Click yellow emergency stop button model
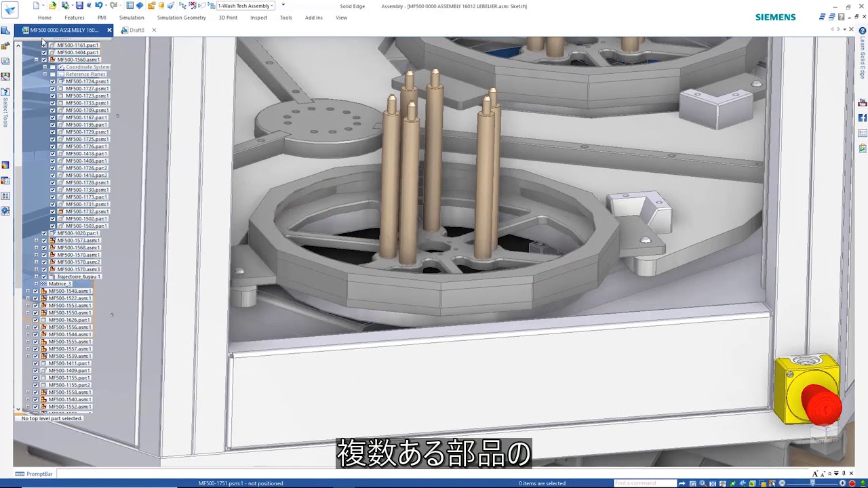The image size is (868, 488). point(808,391)
